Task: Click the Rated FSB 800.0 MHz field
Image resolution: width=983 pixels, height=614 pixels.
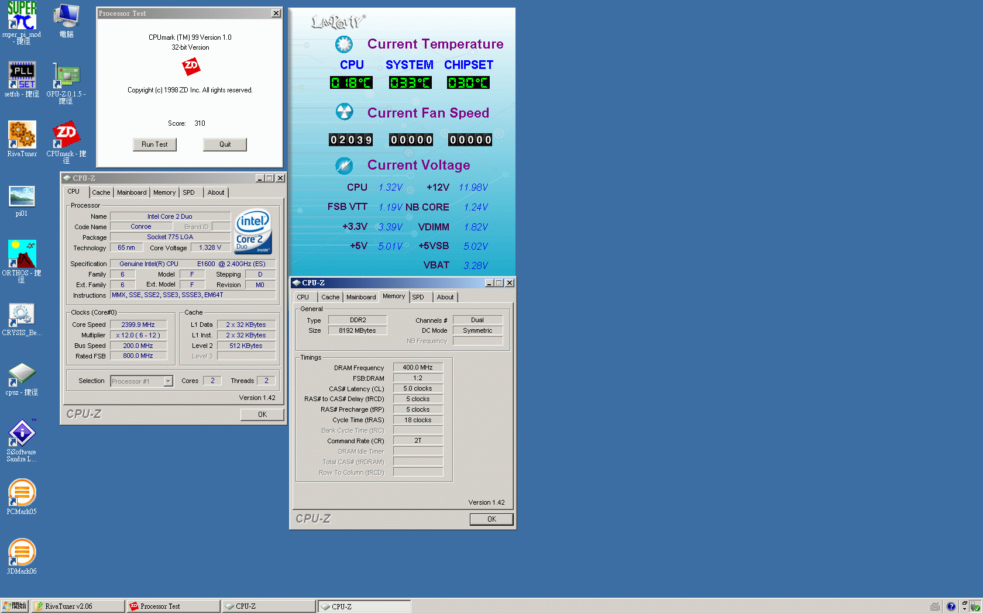Action: pos(139,356)
